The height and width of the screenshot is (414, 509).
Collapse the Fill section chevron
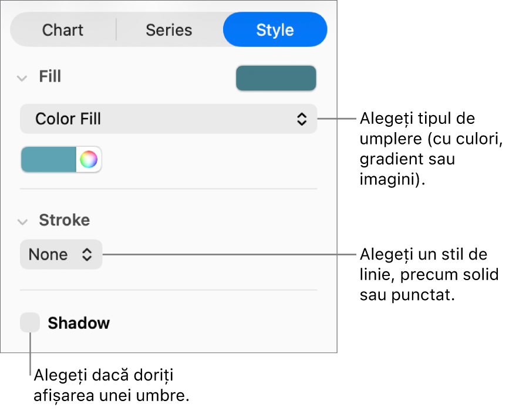click(22, 78)
